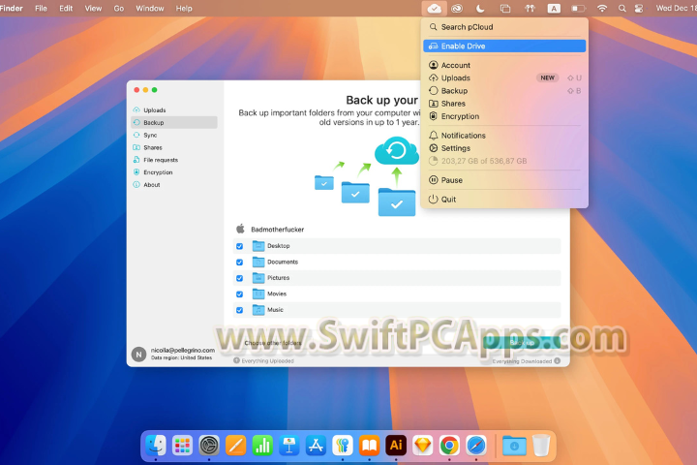The width and height of the screenshot is (697, 465).
Task: Open File requests in the sidebar
Action: tap(174, 160)
